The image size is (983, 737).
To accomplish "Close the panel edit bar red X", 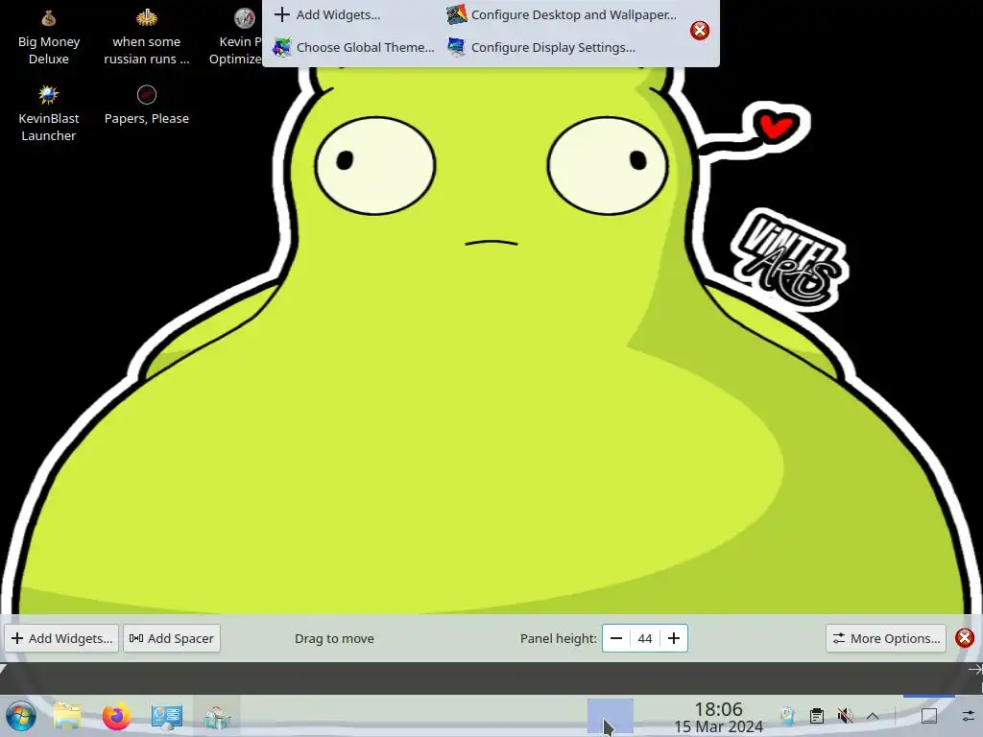I will tap(964, 638).
